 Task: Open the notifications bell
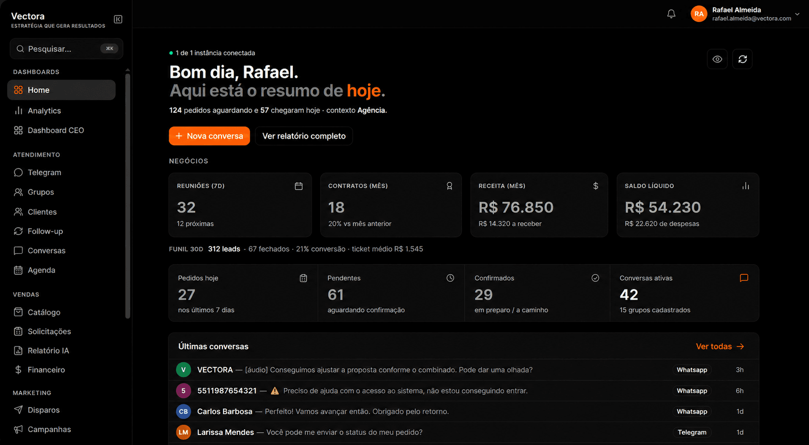(671, 14)
